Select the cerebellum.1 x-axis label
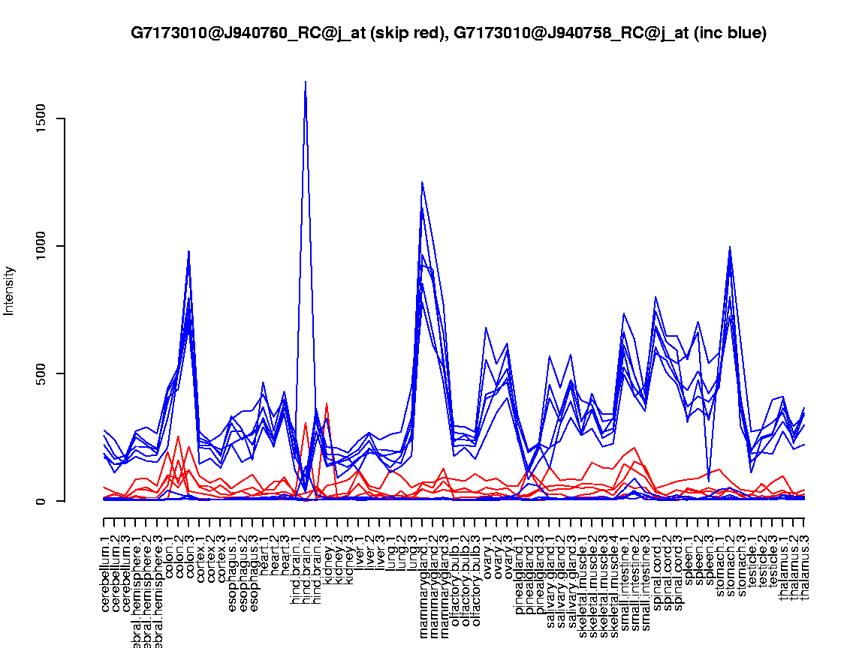This screenshot has height=648, width=865. tap(104, 571)
